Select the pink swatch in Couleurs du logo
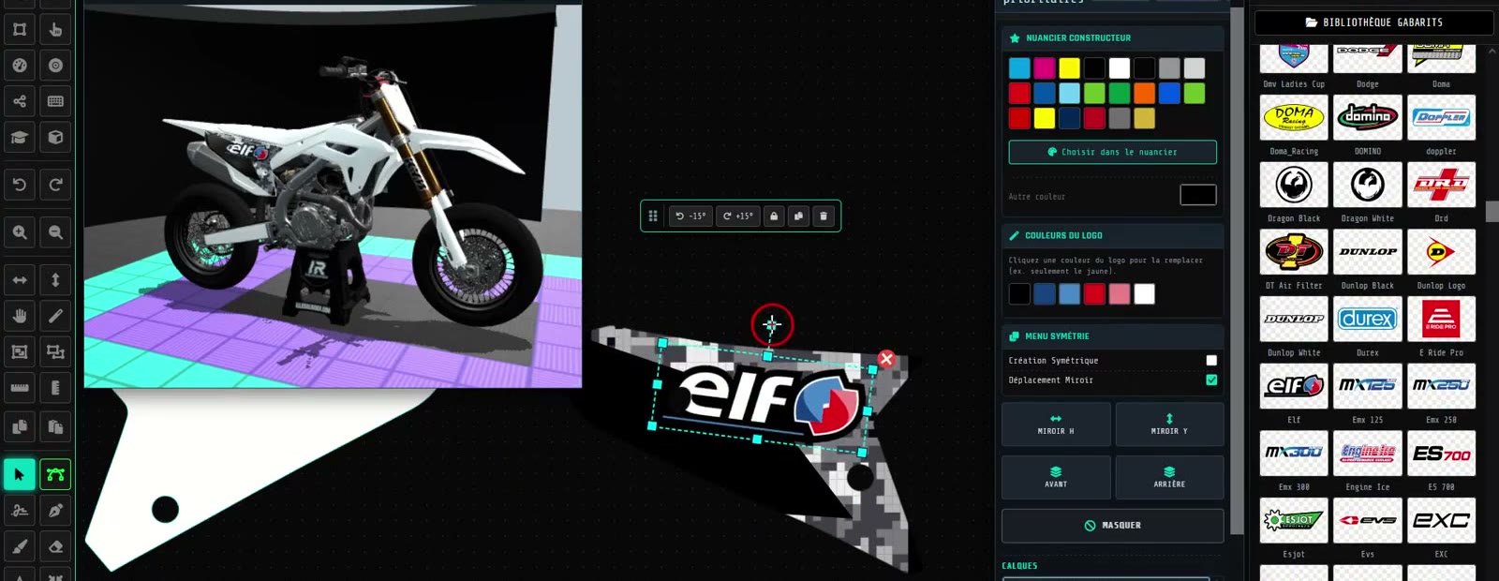Image resolution: width=1499 pixels, height=581 pixels. 1120,294
